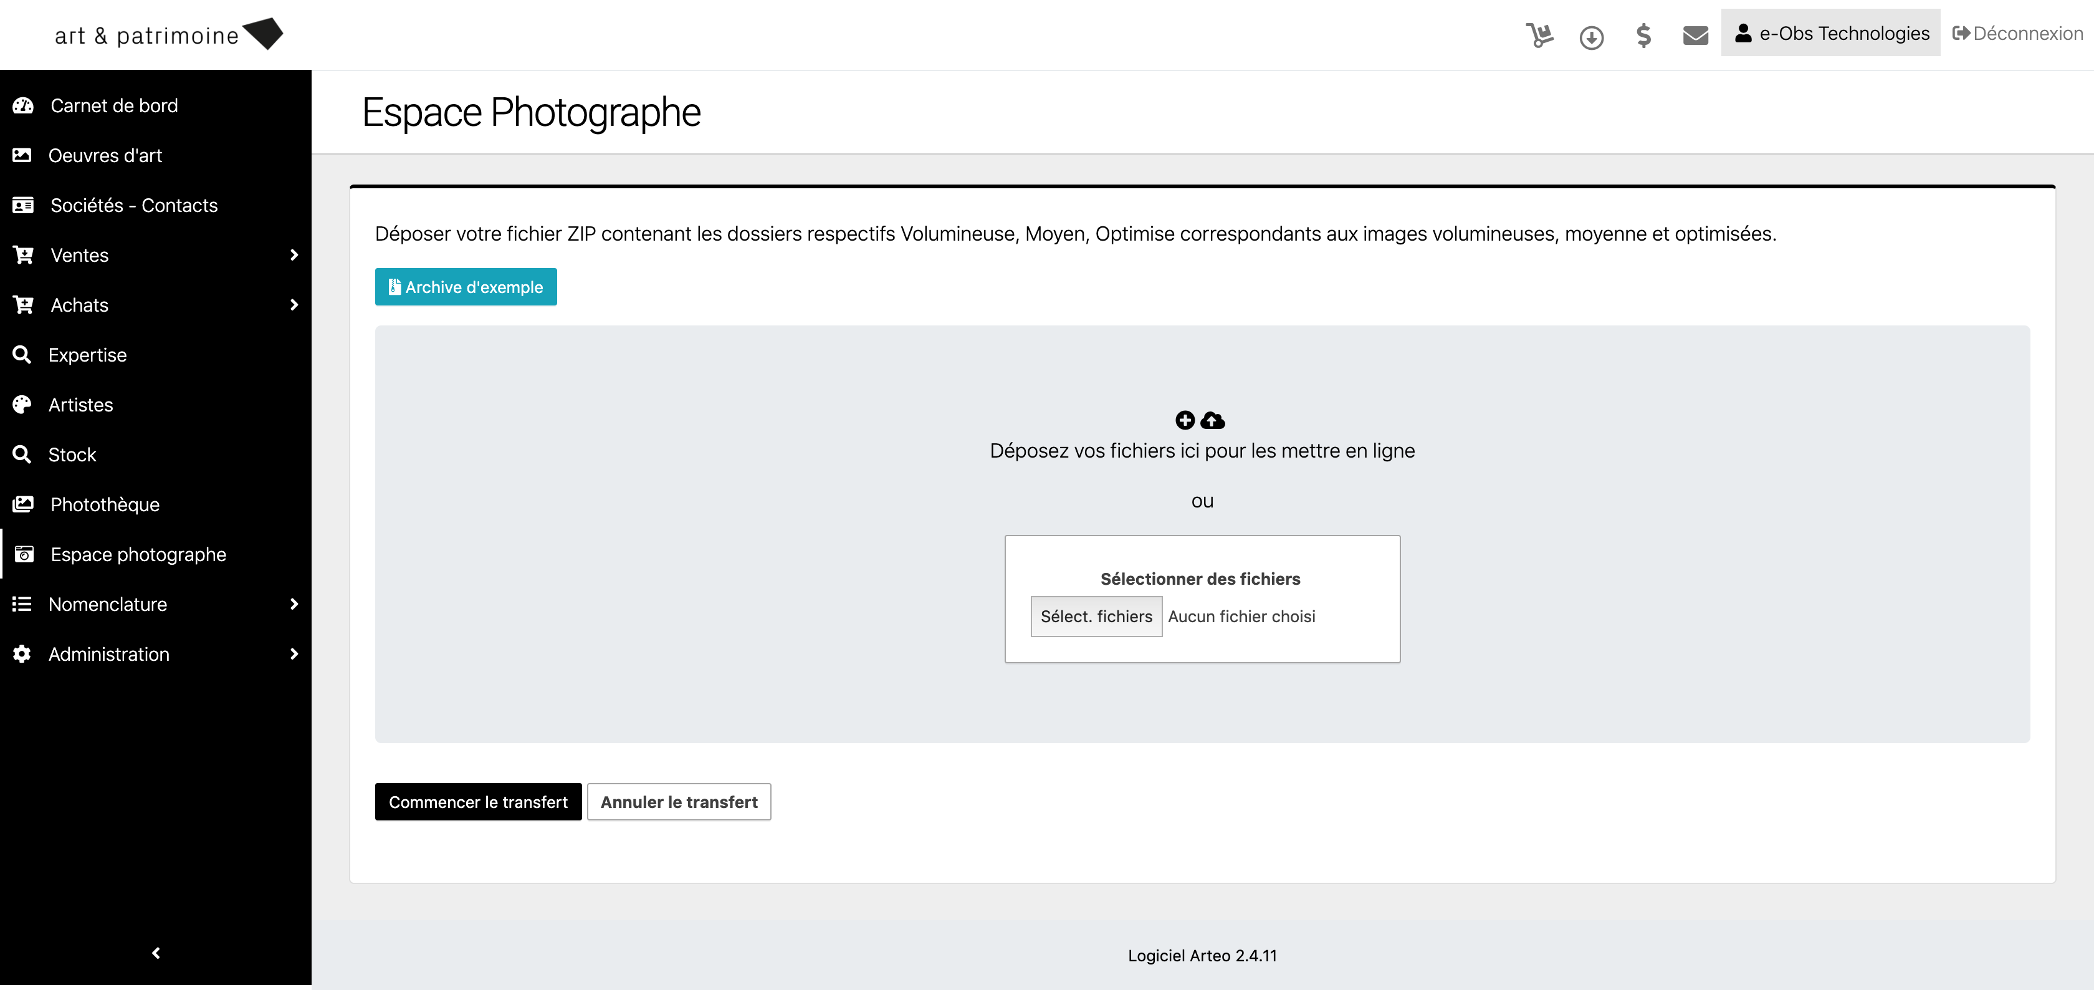The height and width of the screenshot is (990, 2094).
Task: Click the download circle icon in header
Action: point(1591,37)
